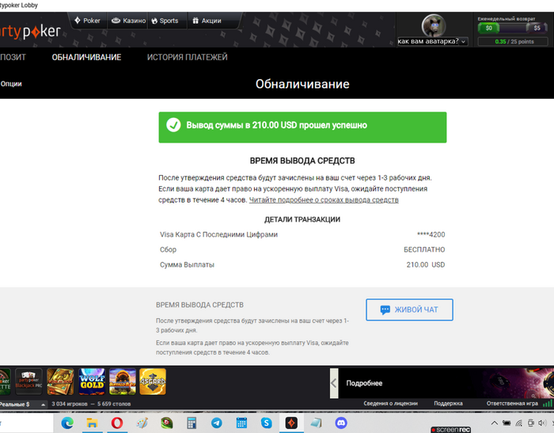The image size is (554, 433).
Task: Launch the partypoker Blackjack Pro game icon
Action: point(28,382)
